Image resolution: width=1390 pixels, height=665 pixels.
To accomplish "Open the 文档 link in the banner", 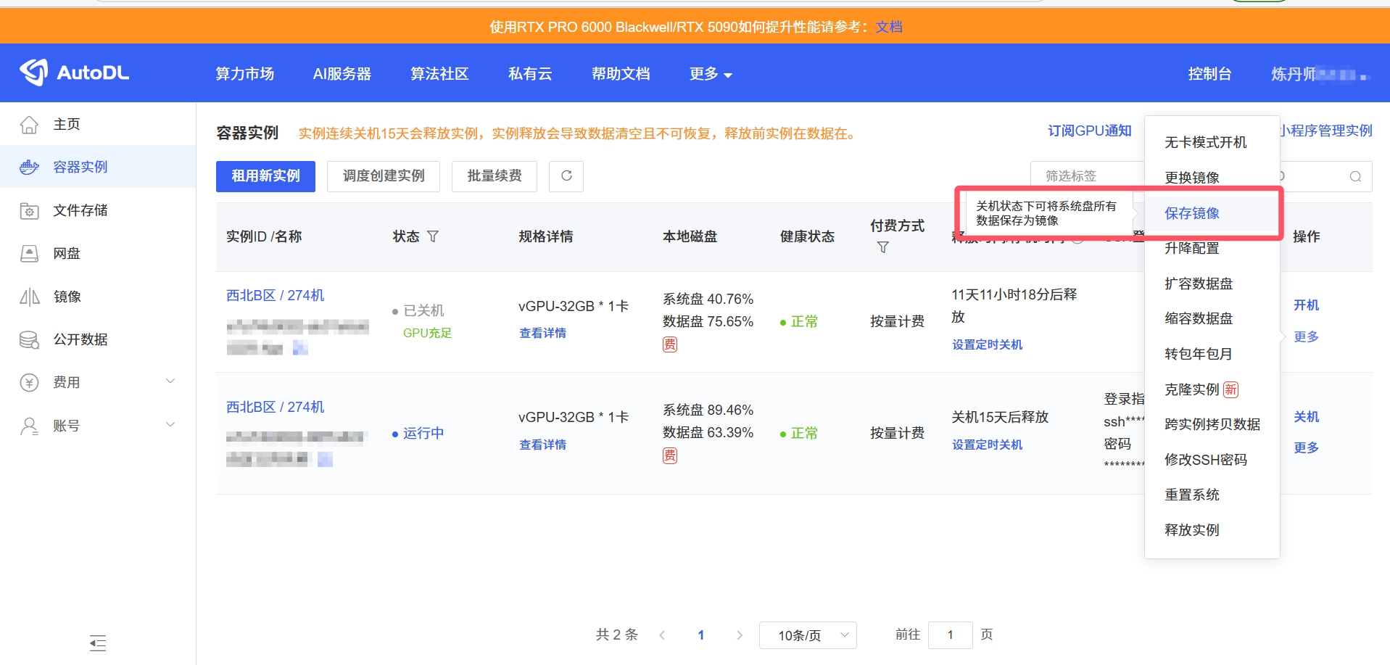I will [x=889, y=25].
